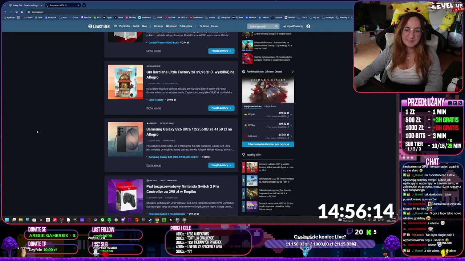The width and height of the screenshot is (465, 261).
Task: Expand the browser tab list chevron
Action: (x=5, y=5)
